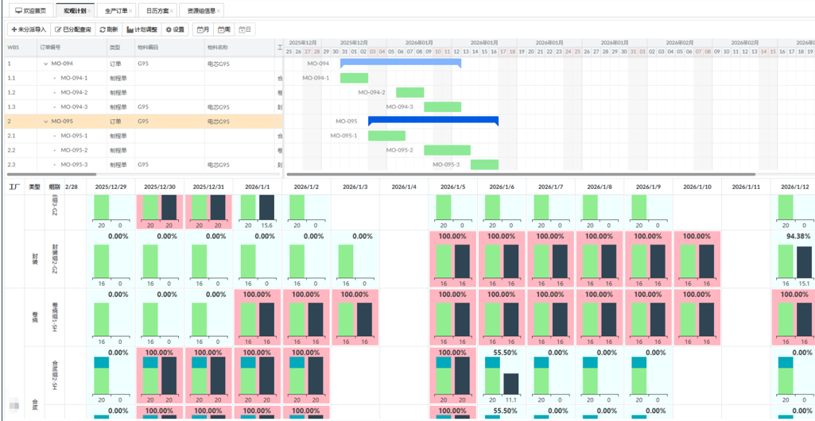Open the 欢迎首页 home tab

click(x=31, y=10)
